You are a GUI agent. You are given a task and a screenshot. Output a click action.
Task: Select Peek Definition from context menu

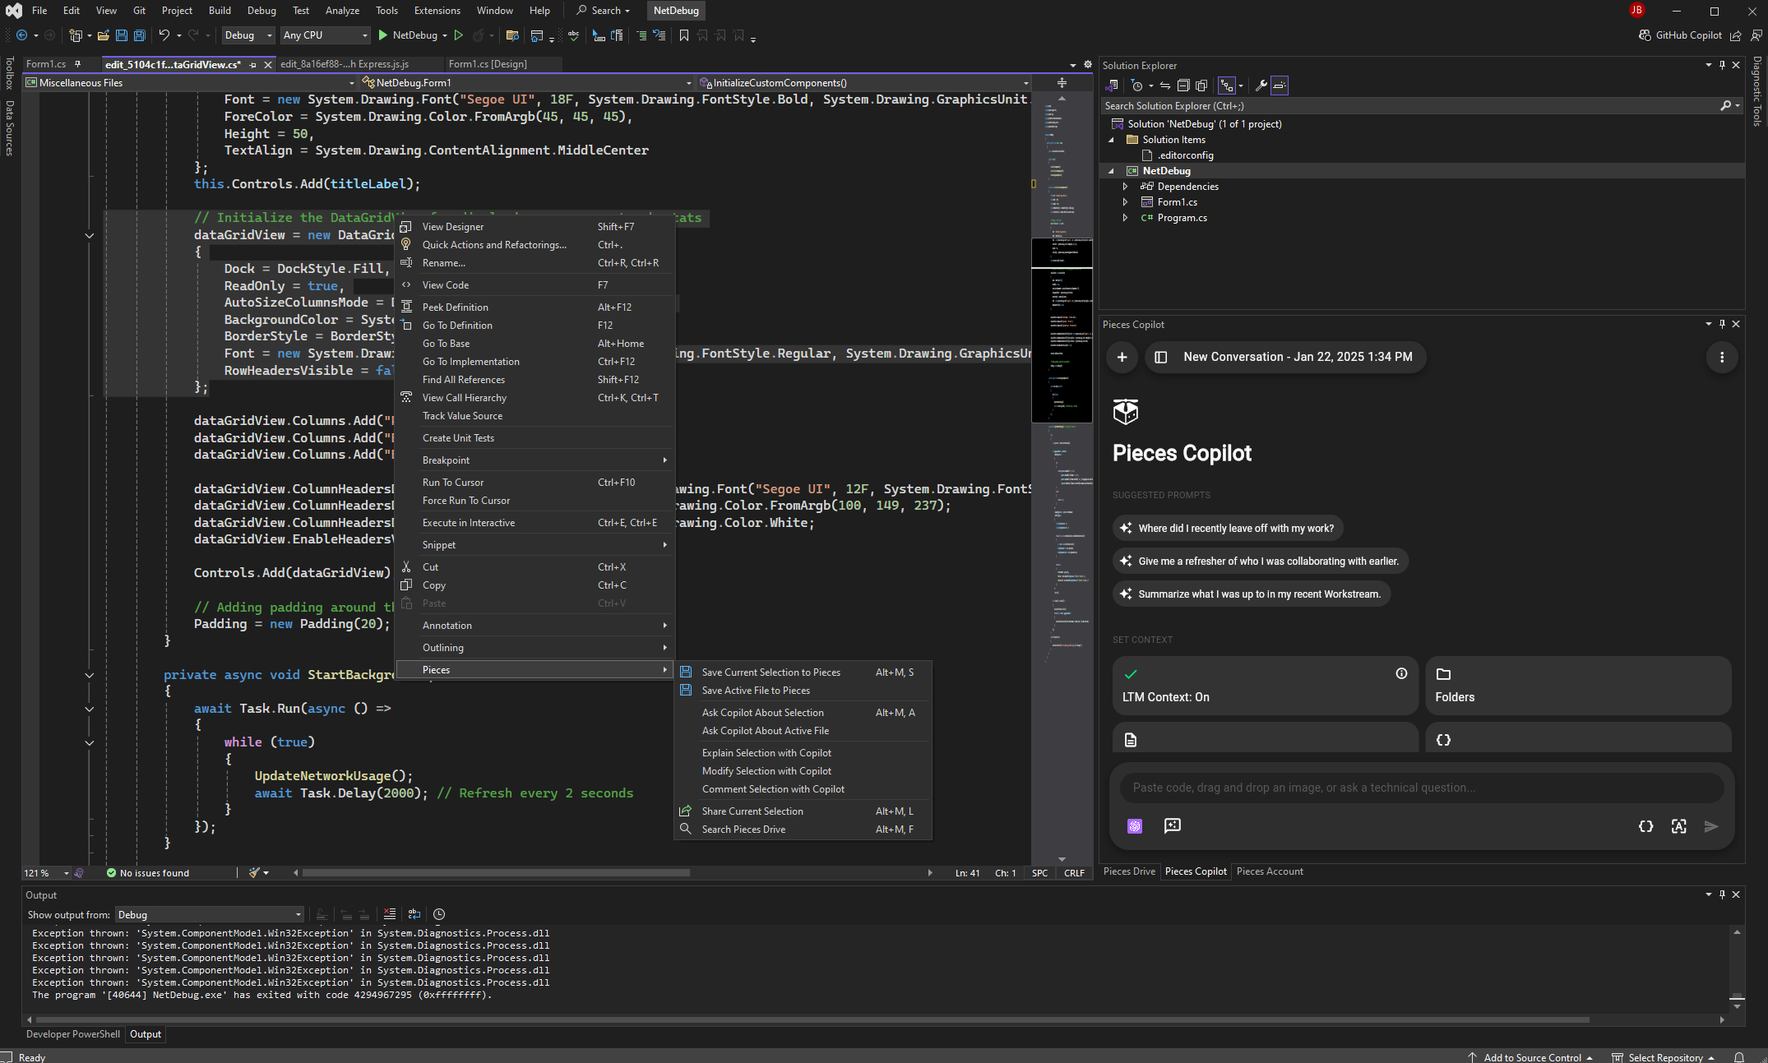535,307
